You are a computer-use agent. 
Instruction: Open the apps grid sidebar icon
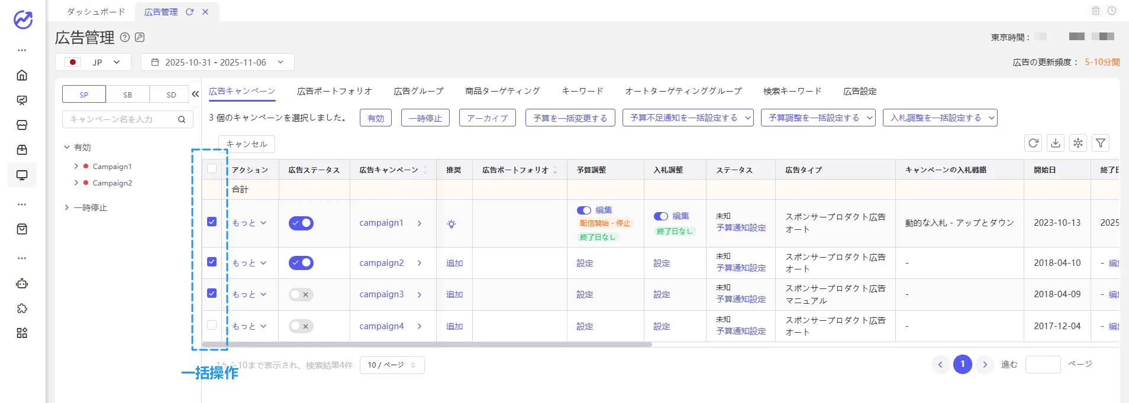22,333
